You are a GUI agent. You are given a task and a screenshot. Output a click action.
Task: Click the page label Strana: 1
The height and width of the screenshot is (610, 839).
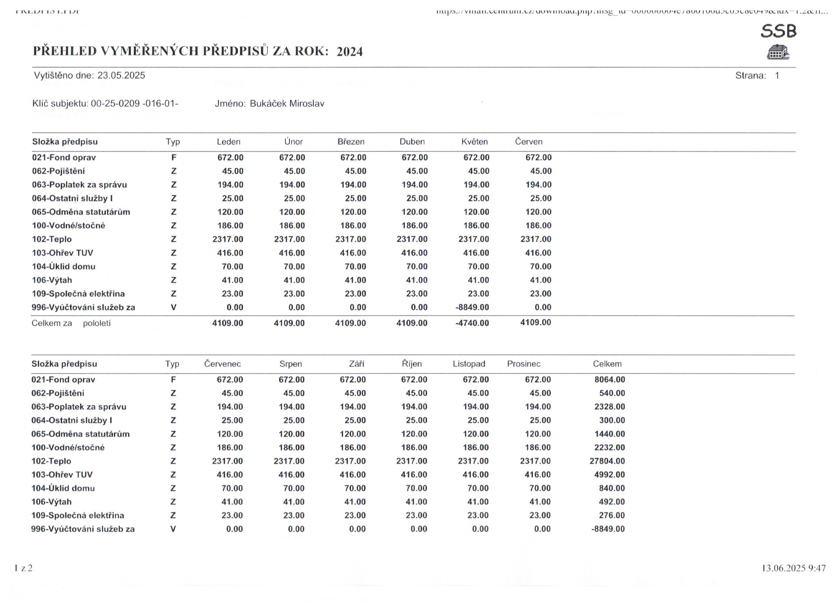click(757, 75)
